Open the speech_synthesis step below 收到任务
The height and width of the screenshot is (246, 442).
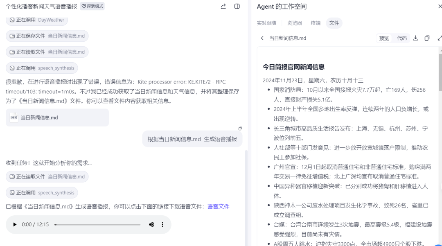[x=42, y=193]
